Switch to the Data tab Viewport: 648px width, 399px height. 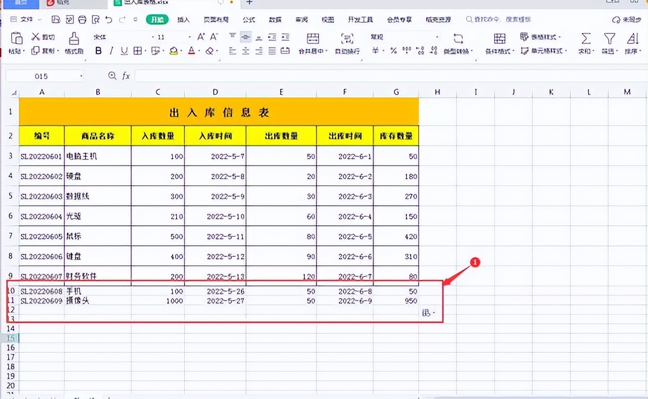[275, 20]
